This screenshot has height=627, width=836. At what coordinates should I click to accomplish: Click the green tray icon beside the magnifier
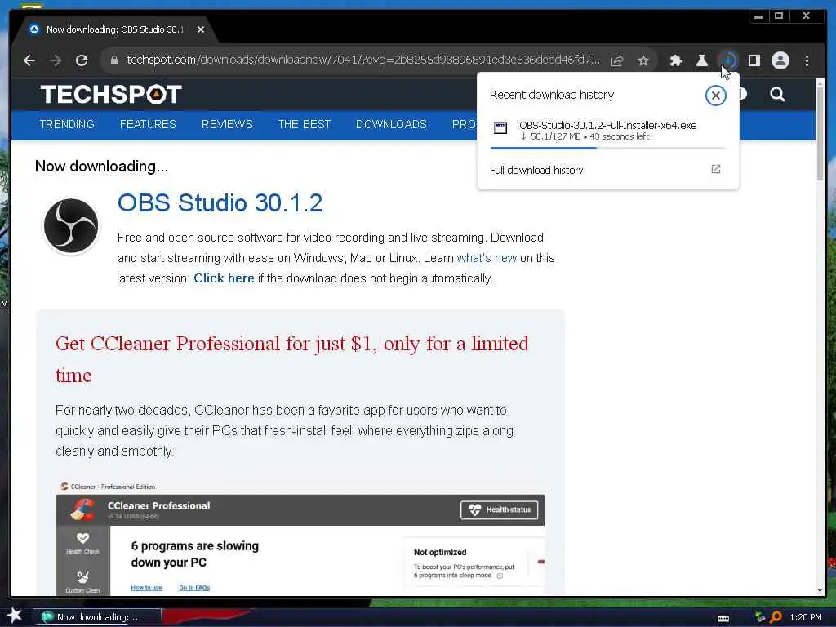pos(760,617)
